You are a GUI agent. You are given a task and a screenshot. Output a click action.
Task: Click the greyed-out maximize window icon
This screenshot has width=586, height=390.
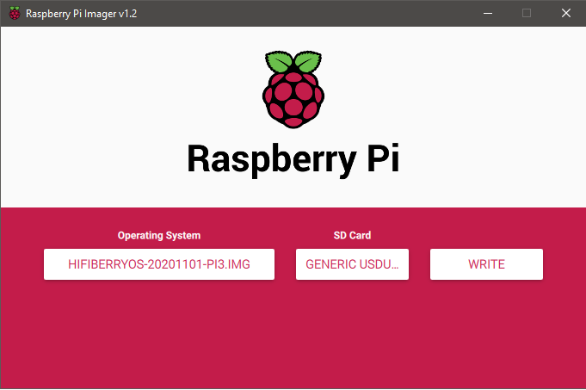click(527, 13)
